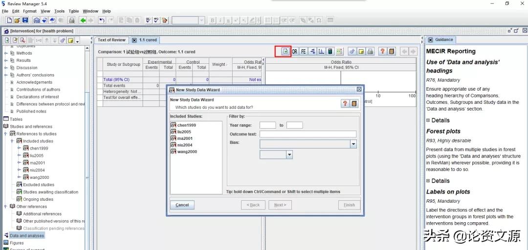Close the New Study Data Wizard dialog

(x=359, y=90)
